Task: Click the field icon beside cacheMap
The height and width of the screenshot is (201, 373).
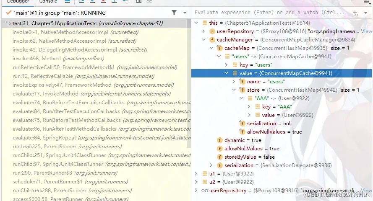Action: pos(219,48)
